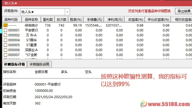Click the document icon for 000007

tap(5, 55)
